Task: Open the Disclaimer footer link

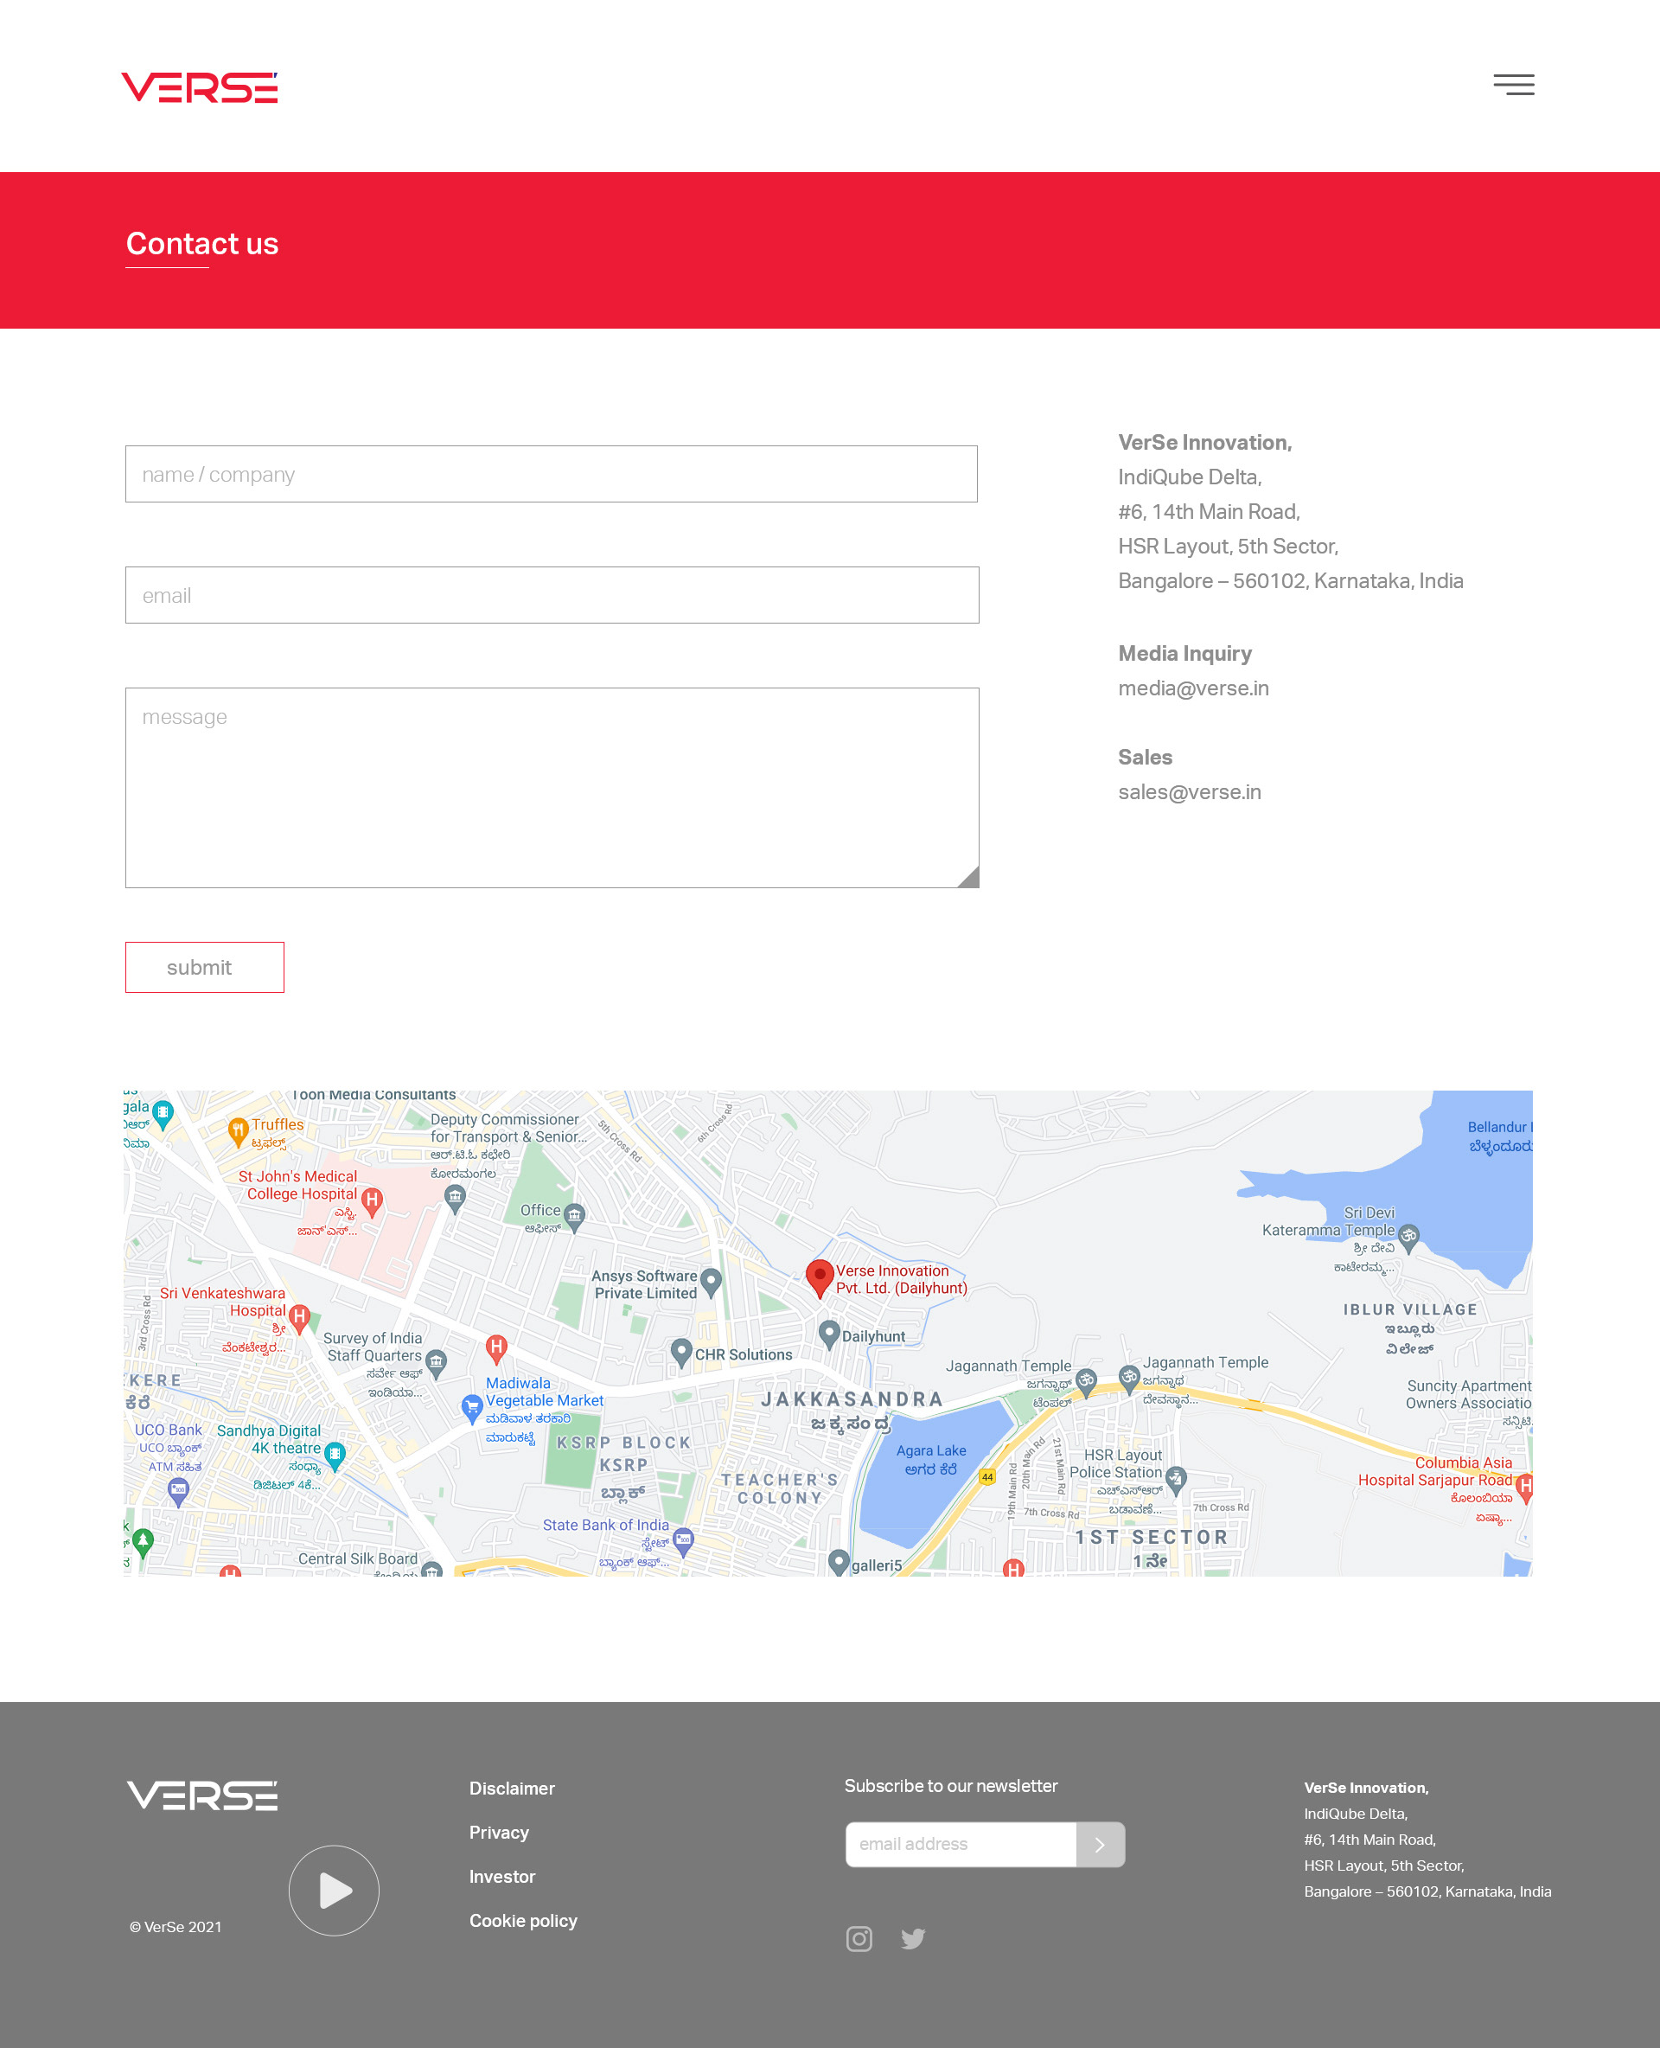Action: click(x=512, y=1789)
